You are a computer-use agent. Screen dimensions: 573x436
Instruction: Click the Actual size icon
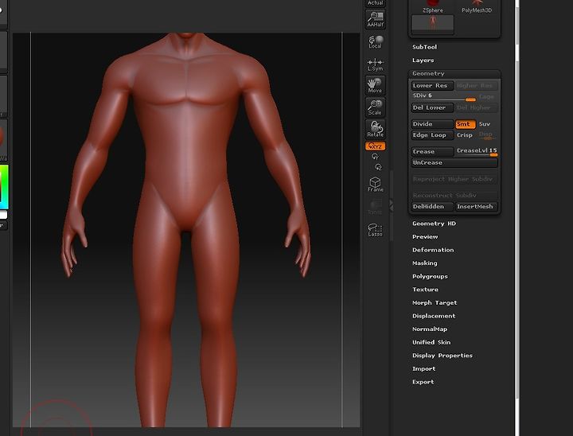(375, 3)
